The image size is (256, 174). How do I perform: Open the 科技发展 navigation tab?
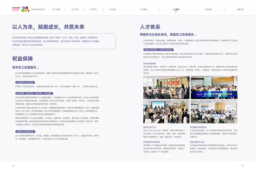pyautogui.click(x=208, y=8)
